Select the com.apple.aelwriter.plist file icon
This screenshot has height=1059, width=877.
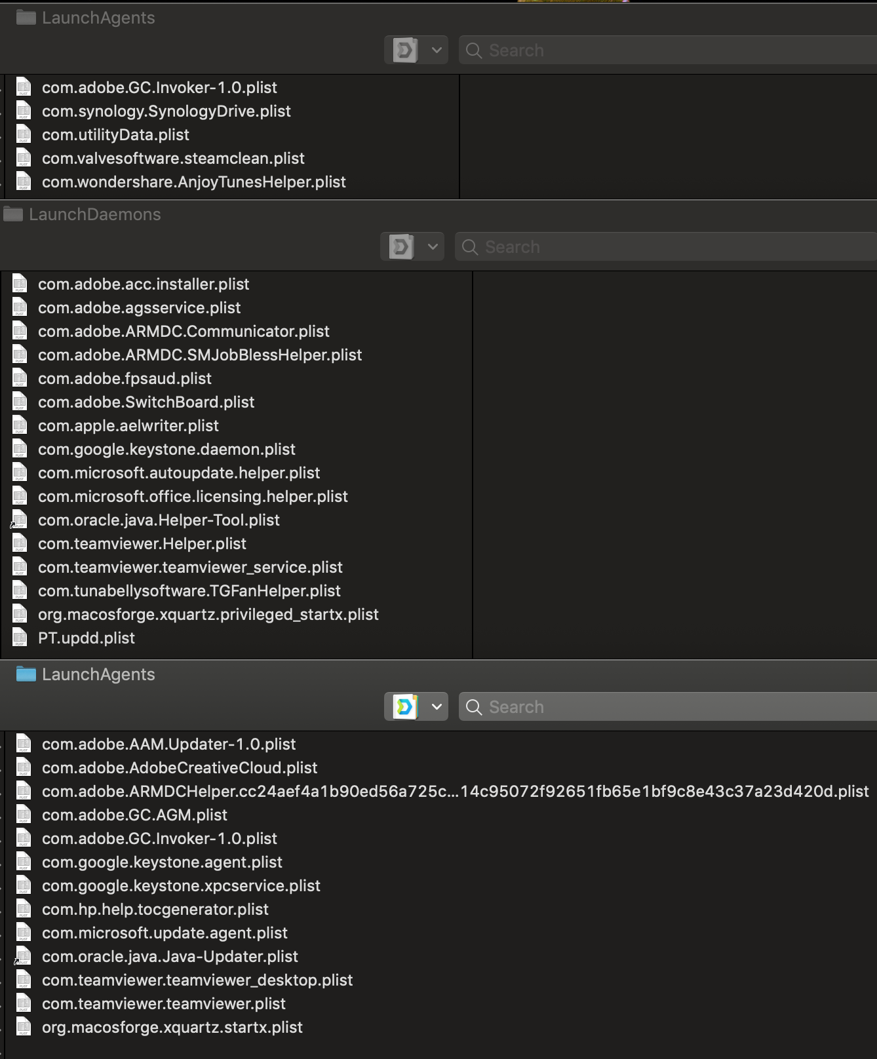point(20,425)
